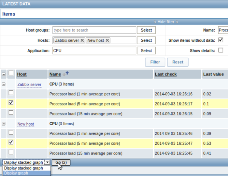Open the Zabbix server host link
Viewport: 228px width, 176px height.
coord(29,85)
